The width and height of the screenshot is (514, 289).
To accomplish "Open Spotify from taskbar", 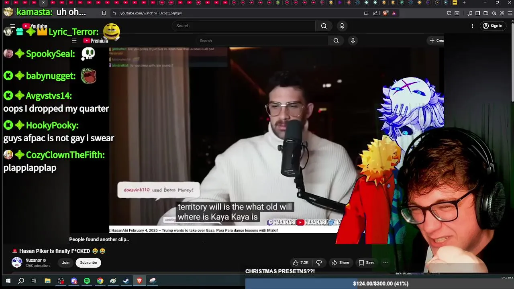I will pyautogui.click(x=87, y=281).
